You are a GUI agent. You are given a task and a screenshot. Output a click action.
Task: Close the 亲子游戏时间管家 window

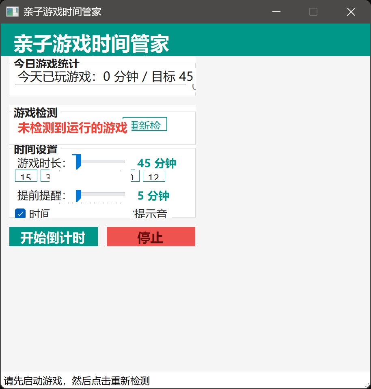click(351, 12)
